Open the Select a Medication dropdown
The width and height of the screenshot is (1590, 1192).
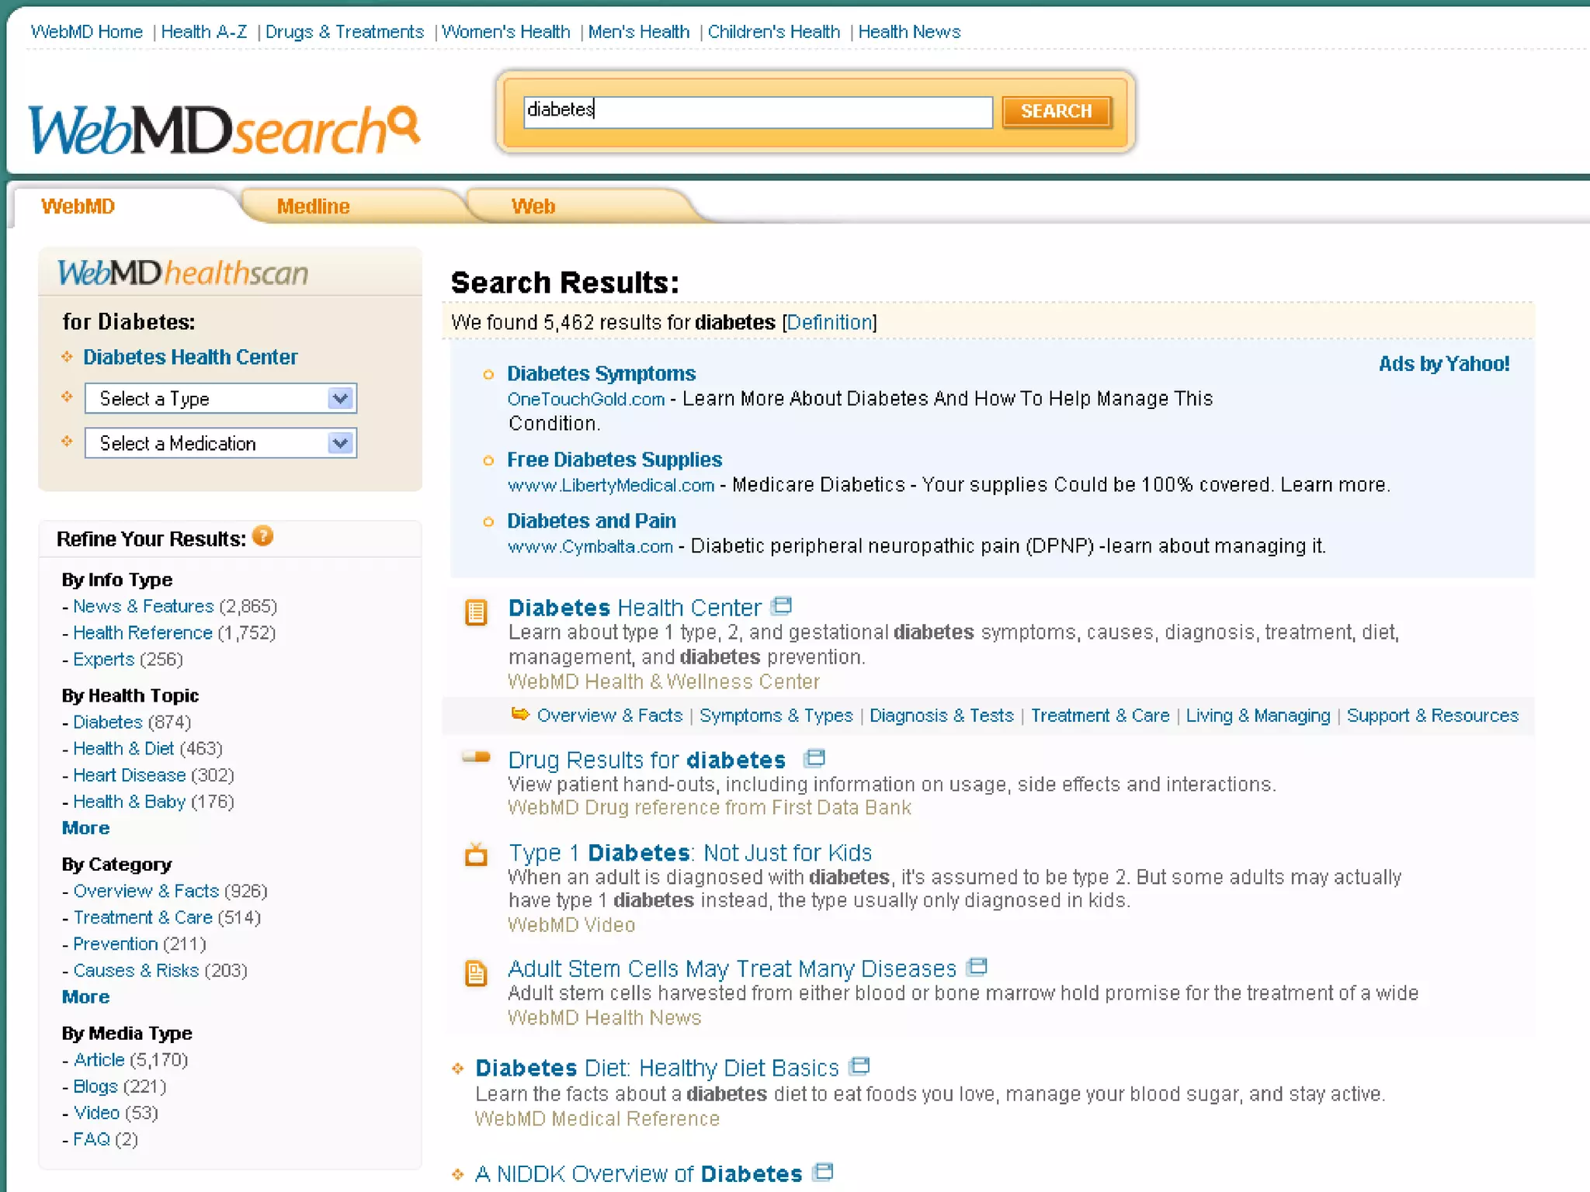[x=220, y=443]
